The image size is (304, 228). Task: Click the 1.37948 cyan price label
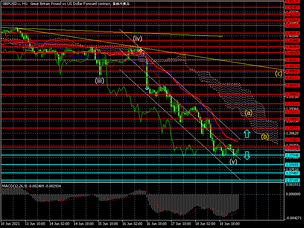(x=291, y=155)
